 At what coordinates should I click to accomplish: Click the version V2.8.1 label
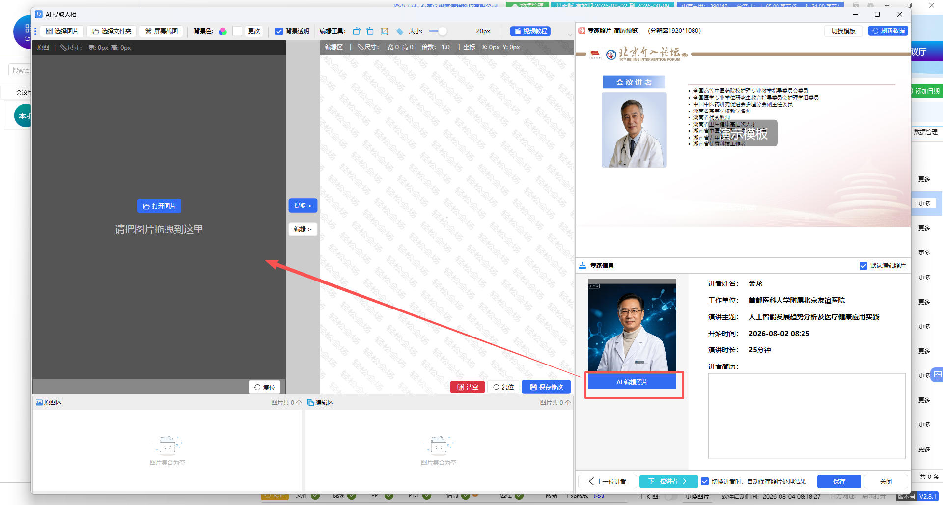click(x=928, y=497)
